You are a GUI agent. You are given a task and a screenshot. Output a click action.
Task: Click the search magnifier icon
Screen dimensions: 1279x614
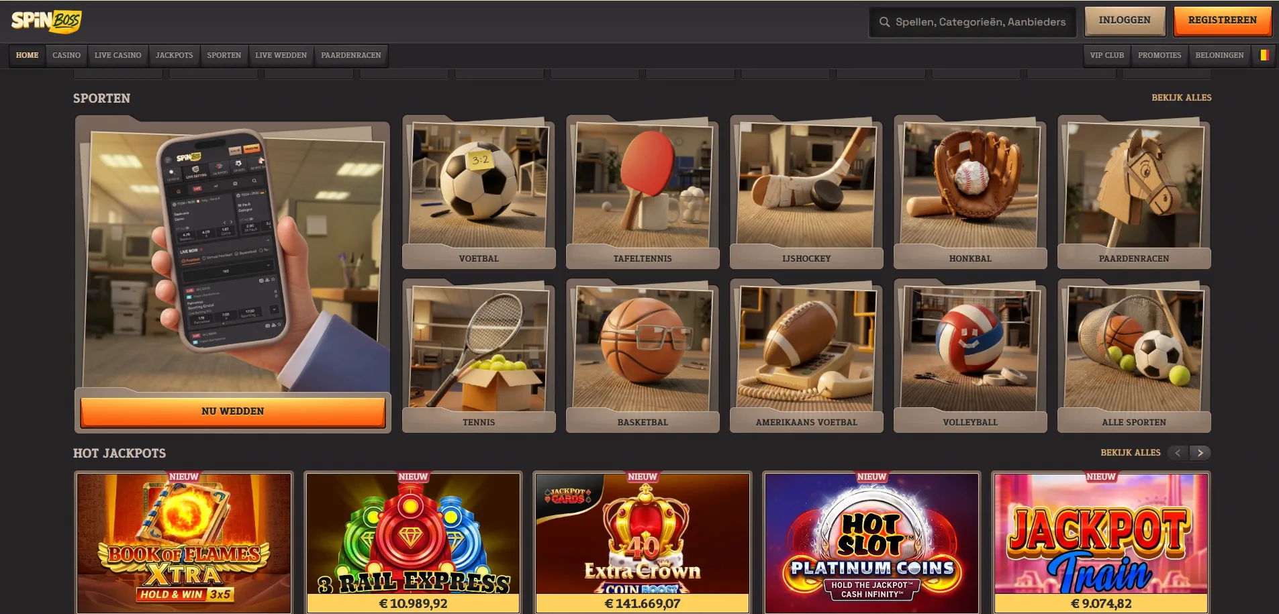click(884, 22)
